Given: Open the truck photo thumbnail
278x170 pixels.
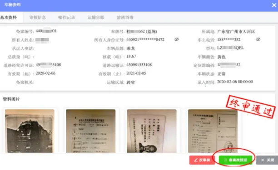Looking at the screenshot, I should [30, 131].
